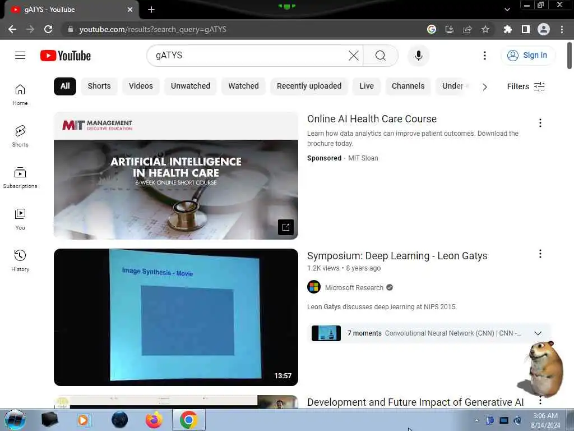Click the page vertical scrollbar
The width and height of the screenshot is (574, 431).
[x=570, y=56]
